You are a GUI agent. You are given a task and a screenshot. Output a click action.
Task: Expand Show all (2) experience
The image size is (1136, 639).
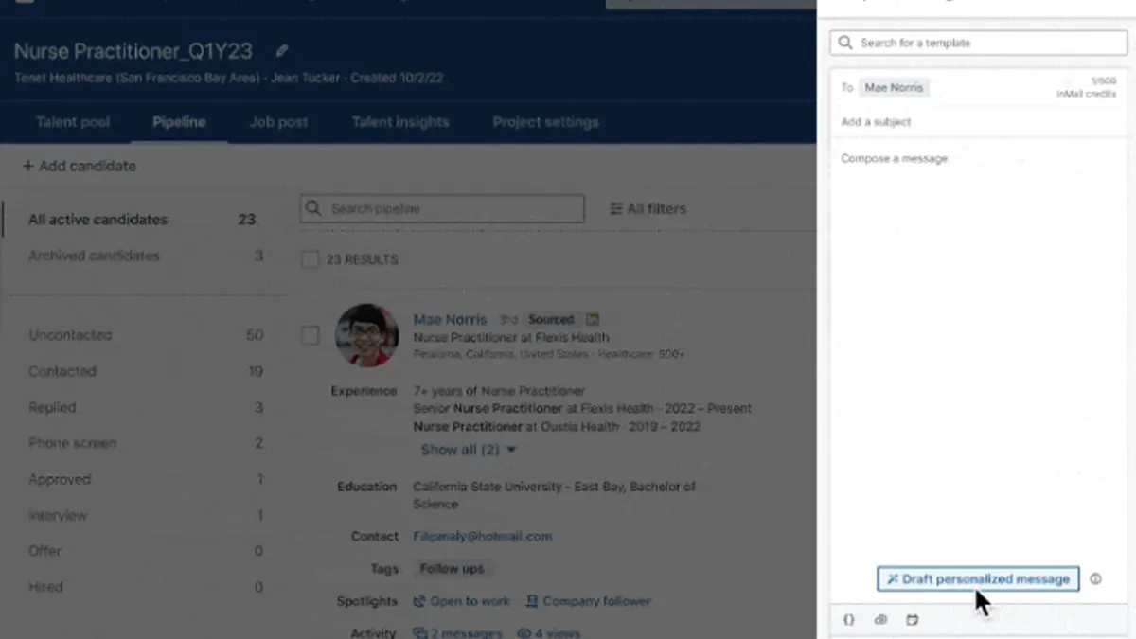pos(469,450)
